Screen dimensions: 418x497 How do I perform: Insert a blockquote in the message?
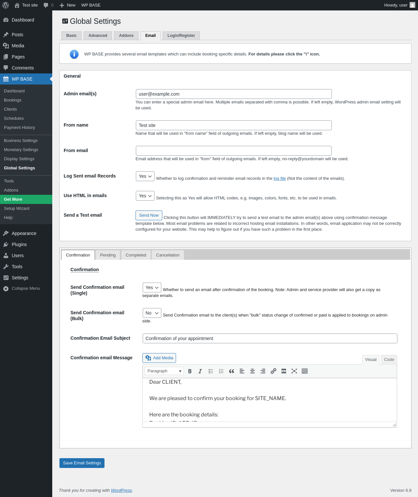pos(232,371)
